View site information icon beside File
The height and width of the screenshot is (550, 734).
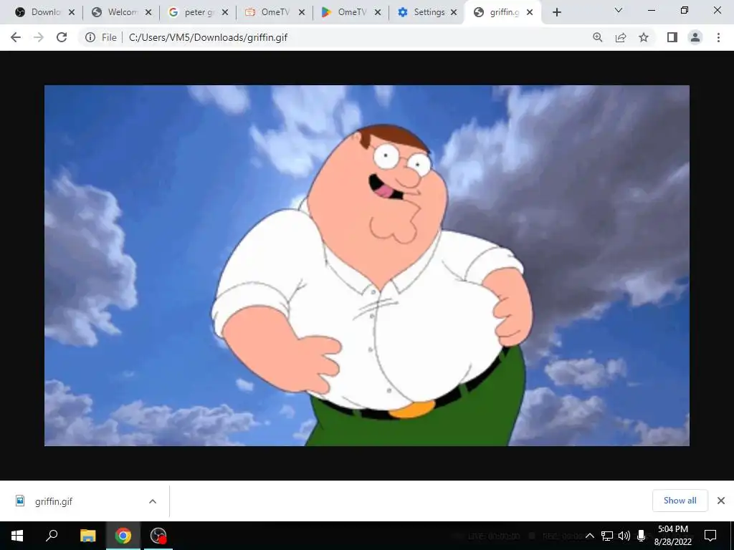90,37
